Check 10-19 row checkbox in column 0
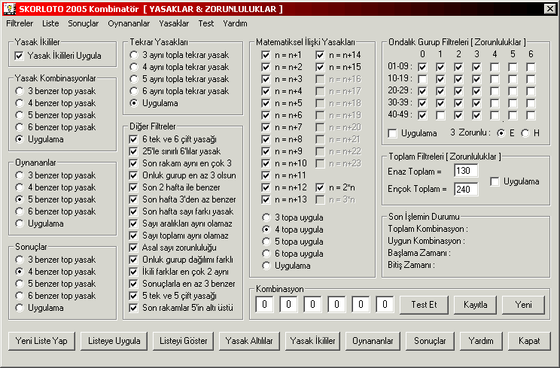 click(x=422, y=79)
